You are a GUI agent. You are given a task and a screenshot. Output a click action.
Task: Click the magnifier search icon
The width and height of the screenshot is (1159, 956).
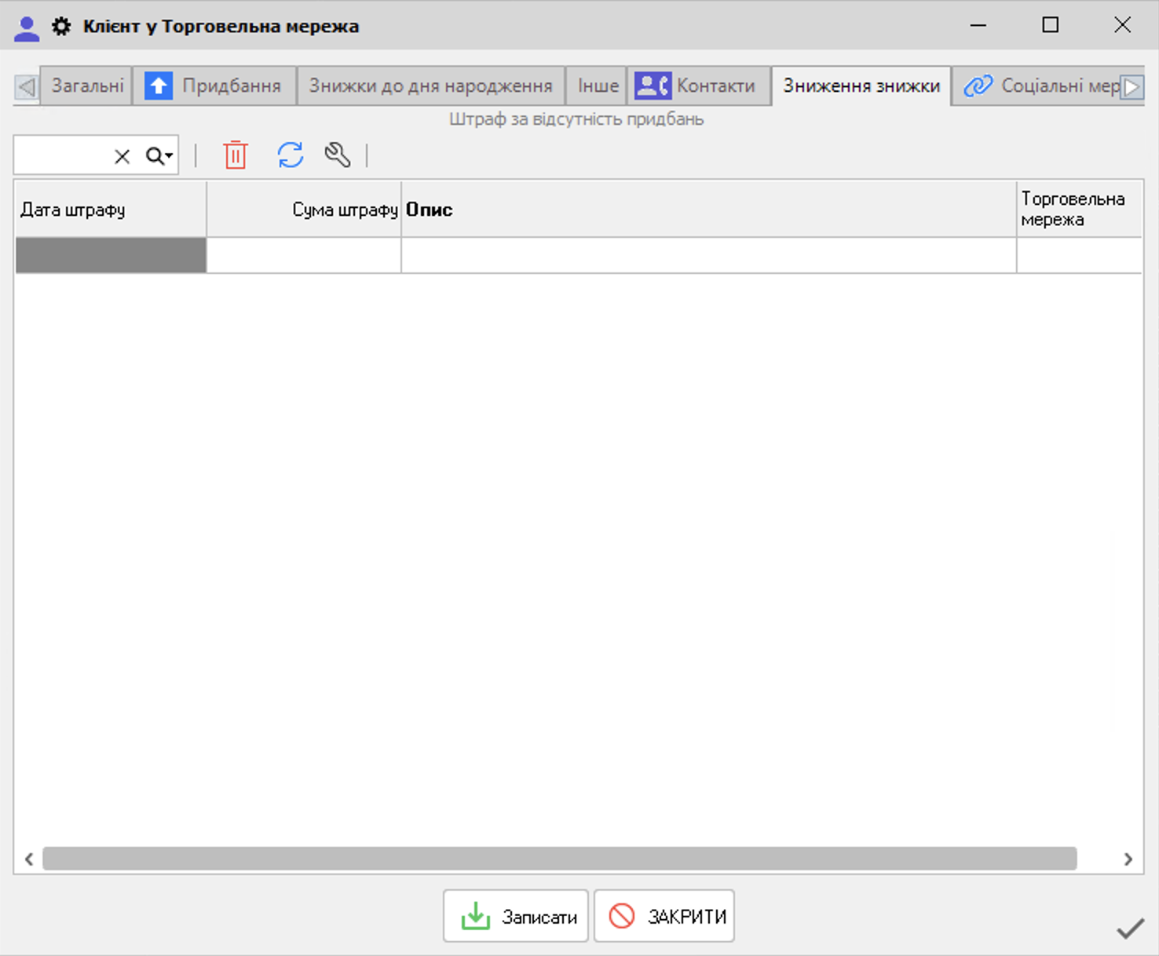[155, 156]
